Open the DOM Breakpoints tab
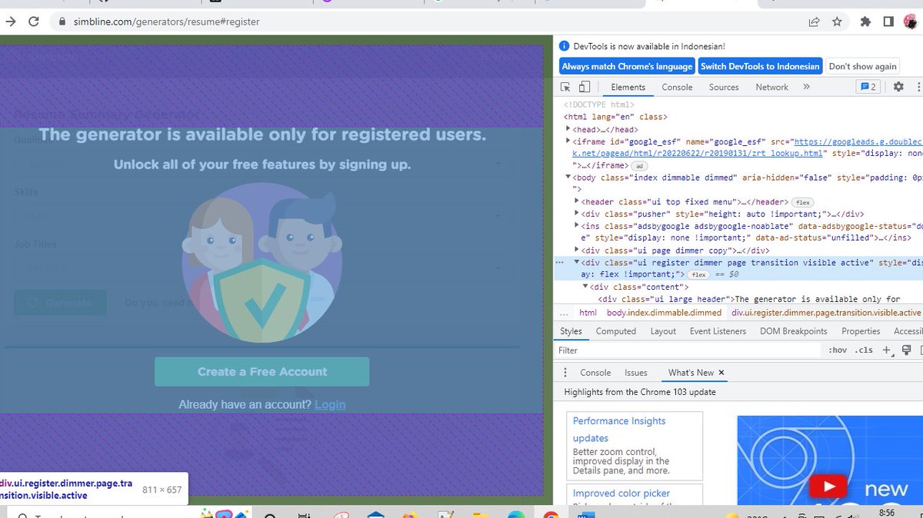 coord(794,331)
